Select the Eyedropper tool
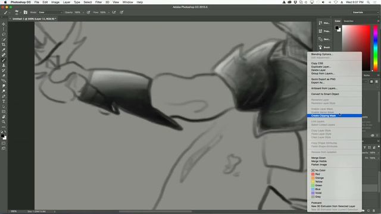The width and height of the screenshot is (381, 214). pos(4,50)
